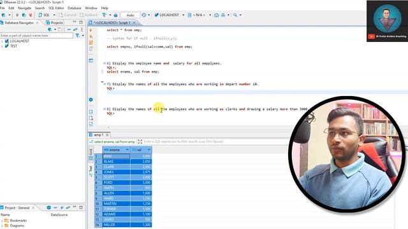Viewport: 408px width, 229px height.
Task: Click the object name filter input field
Action: 36,36
